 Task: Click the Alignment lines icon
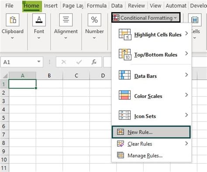pyautogui.click(x=66, y=20)
